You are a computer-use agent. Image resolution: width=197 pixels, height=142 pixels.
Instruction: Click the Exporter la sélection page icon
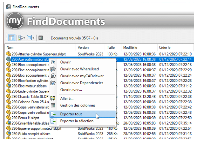pos(53,121)
